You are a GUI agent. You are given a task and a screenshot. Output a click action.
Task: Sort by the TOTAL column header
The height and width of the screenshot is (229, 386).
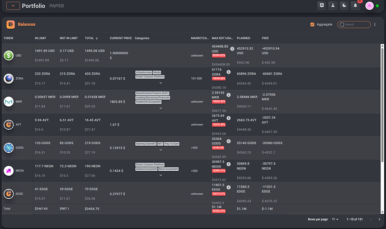pos(90,38)
